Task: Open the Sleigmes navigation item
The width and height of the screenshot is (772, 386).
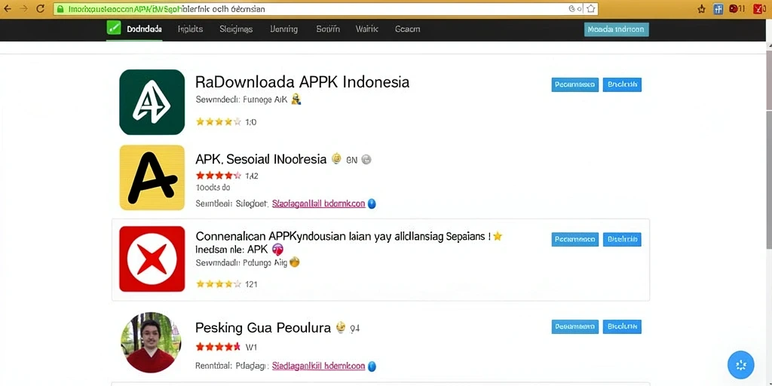Action: pyautogui.click(x=236, y=29)
